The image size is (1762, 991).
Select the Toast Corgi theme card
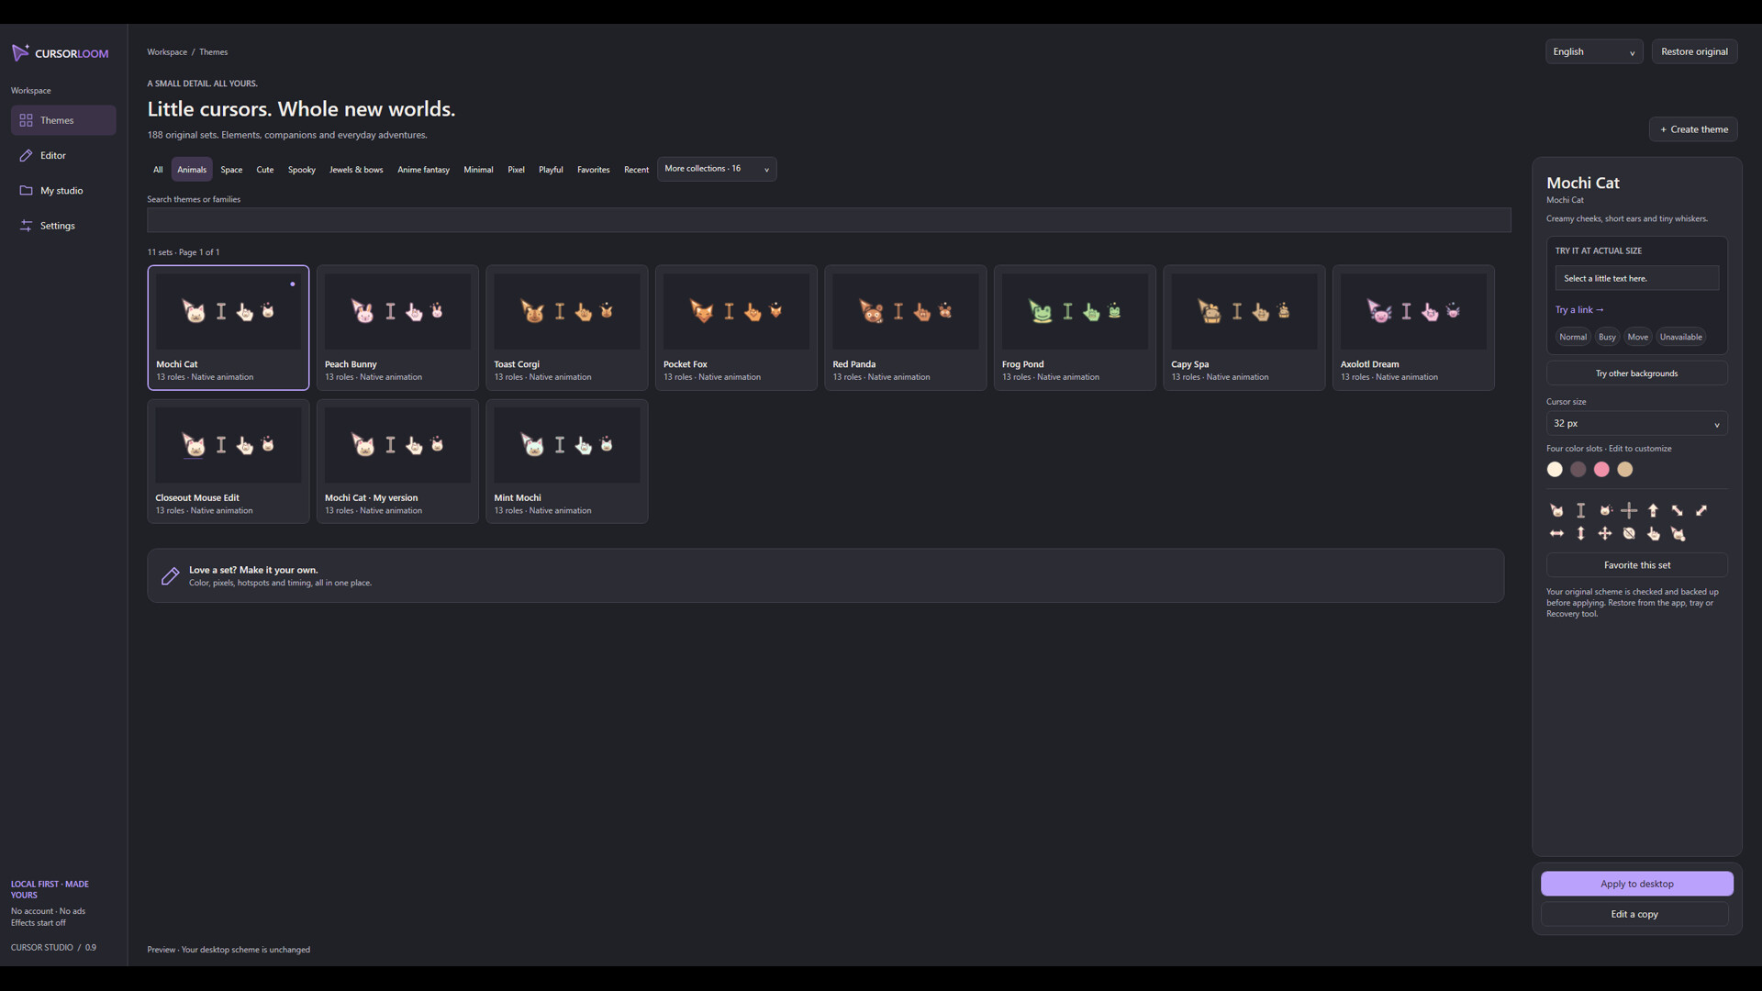(x=567, y=328)
